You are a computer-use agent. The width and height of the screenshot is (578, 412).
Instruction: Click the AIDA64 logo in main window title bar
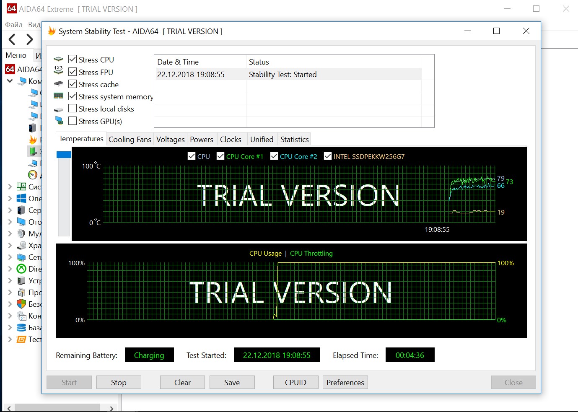pos(11,8)
